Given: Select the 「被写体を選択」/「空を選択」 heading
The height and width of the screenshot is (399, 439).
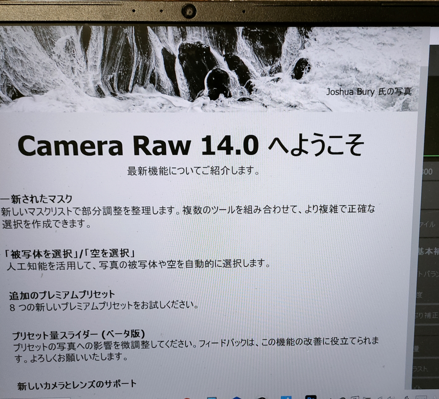Looking at the screenshot, I should (69, 253).
